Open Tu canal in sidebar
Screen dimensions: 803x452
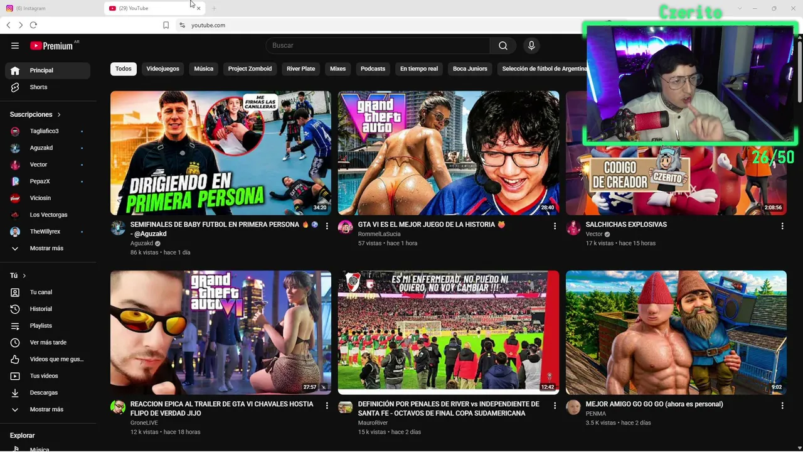click(48, 292)
